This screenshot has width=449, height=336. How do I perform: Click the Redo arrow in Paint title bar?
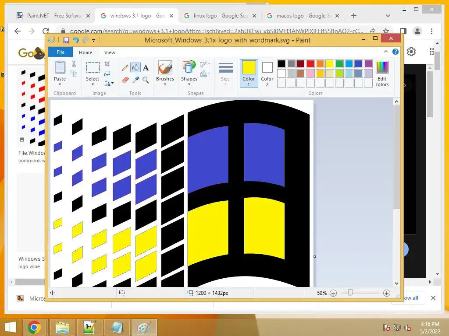pyautogui.click(x=85, y=40)
